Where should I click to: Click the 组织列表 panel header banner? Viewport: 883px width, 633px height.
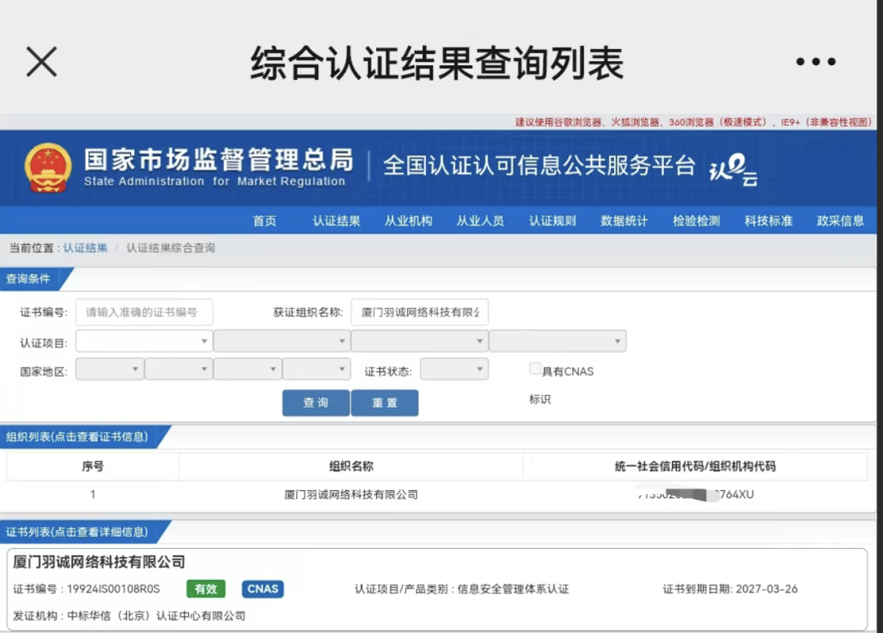(78, 436)
